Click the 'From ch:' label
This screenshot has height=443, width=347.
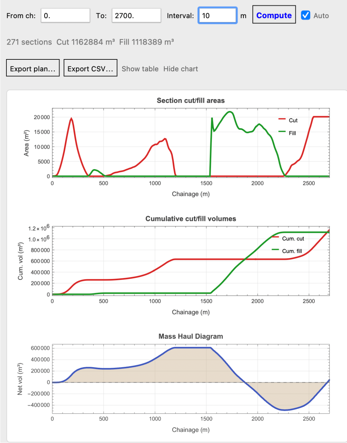[21, 15]
